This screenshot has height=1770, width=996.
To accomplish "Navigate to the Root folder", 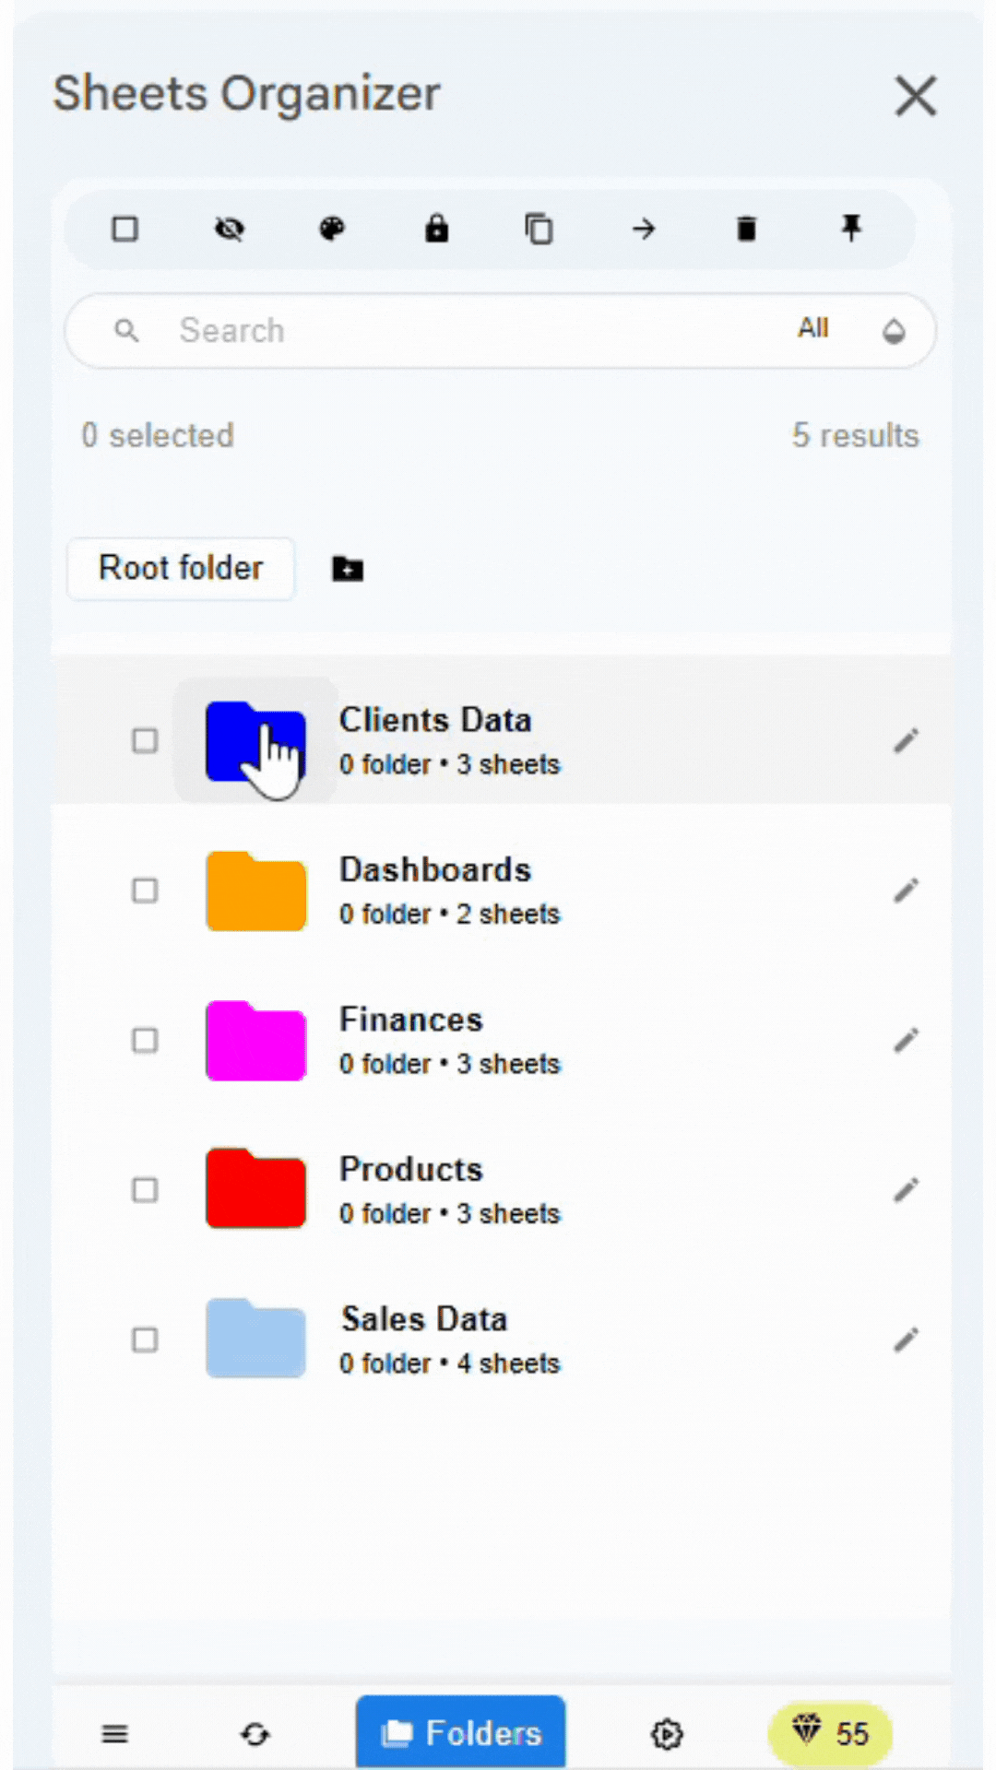I will click(x=181, y=569).
